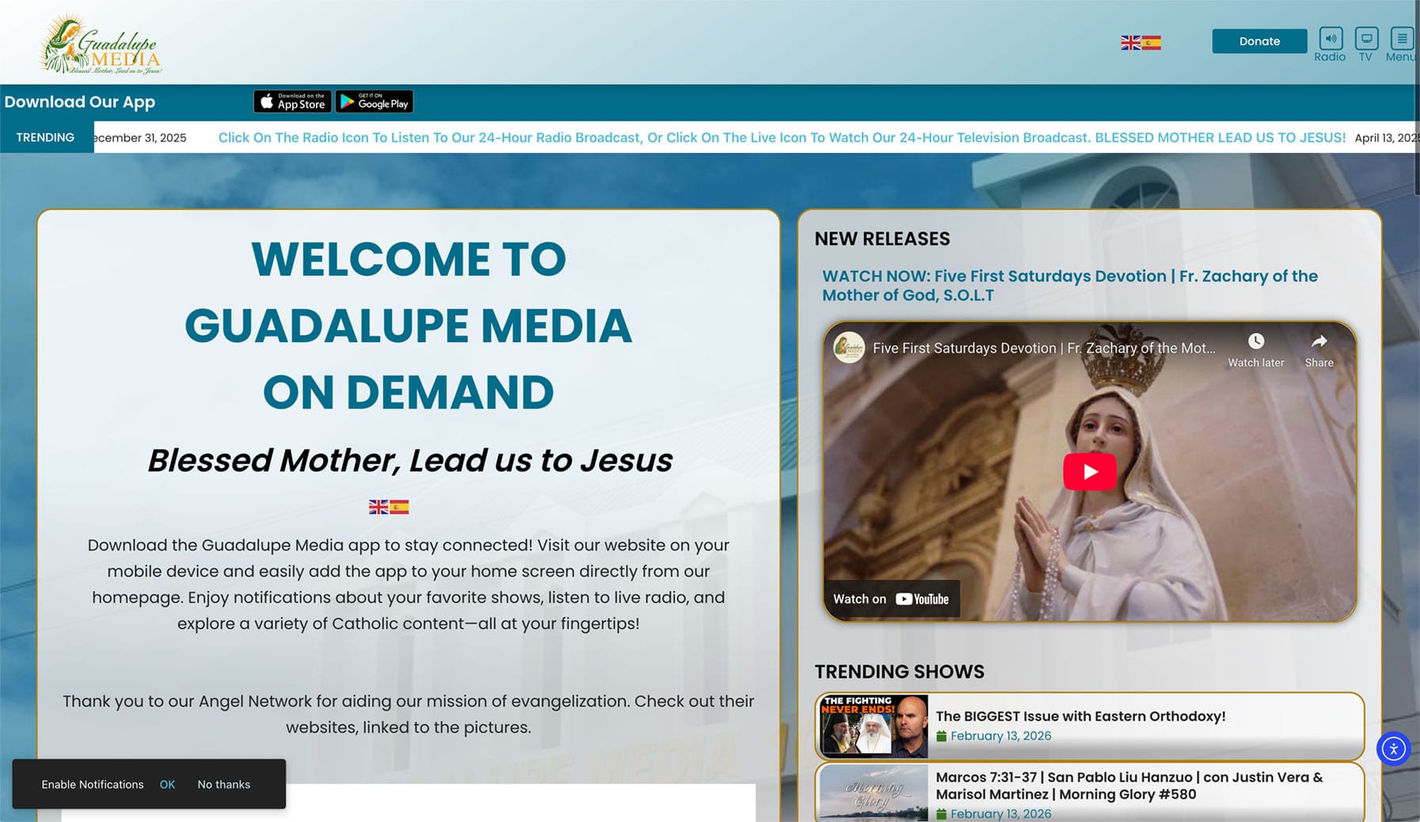Click the Watch later clock icon on the video
This screenshot has height=822, width=1420.
click(1256, 341)
